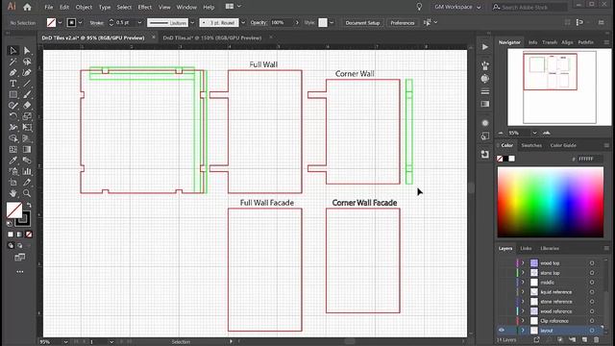
Task: Show the Clip reference layer
Action: 502,321
